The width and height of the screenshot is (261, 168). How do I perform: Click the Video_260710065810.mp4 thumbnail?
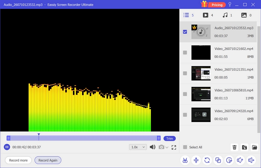(201, 94)
